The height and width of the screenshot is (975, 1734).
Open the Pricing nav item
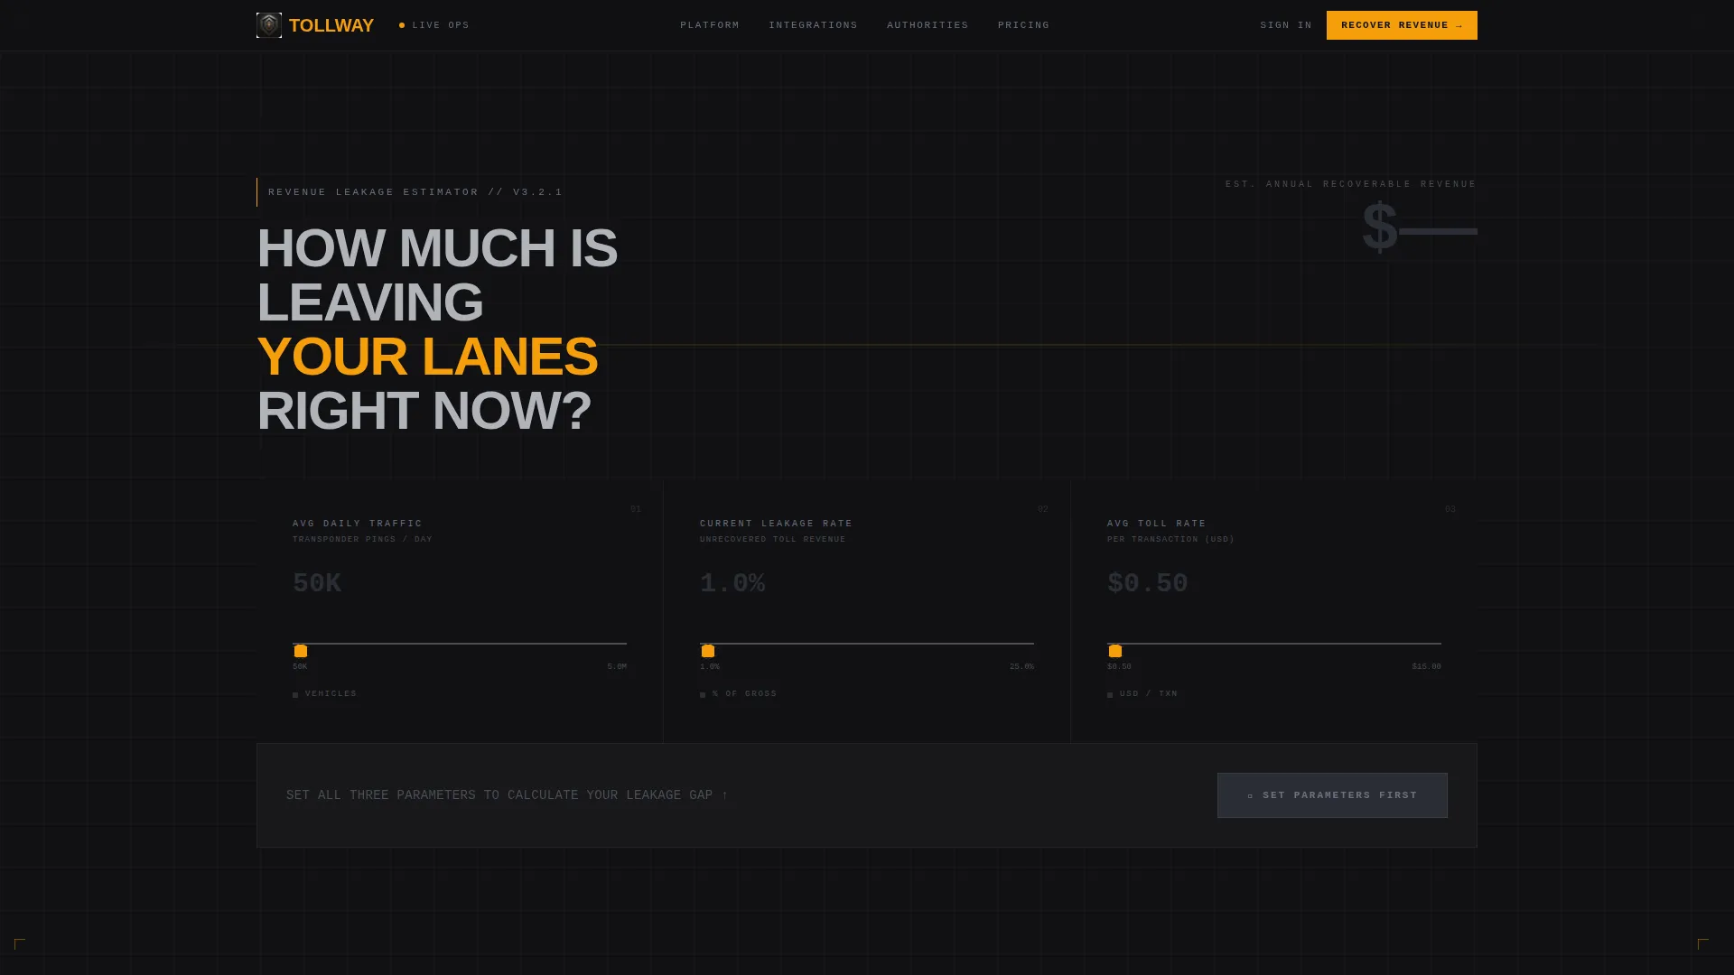(x=1023, y=25)
